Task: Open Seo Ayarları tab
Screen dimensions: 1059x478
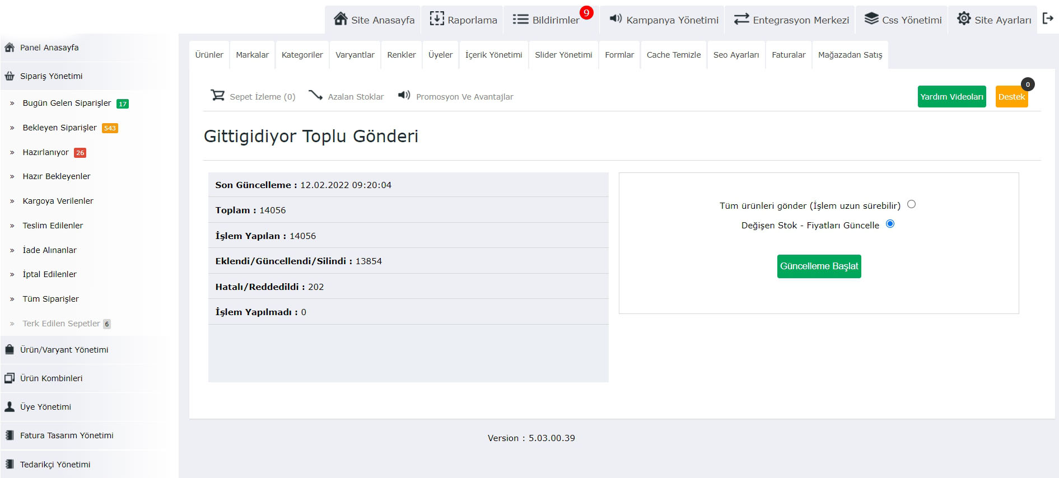Action: [736, 55]
